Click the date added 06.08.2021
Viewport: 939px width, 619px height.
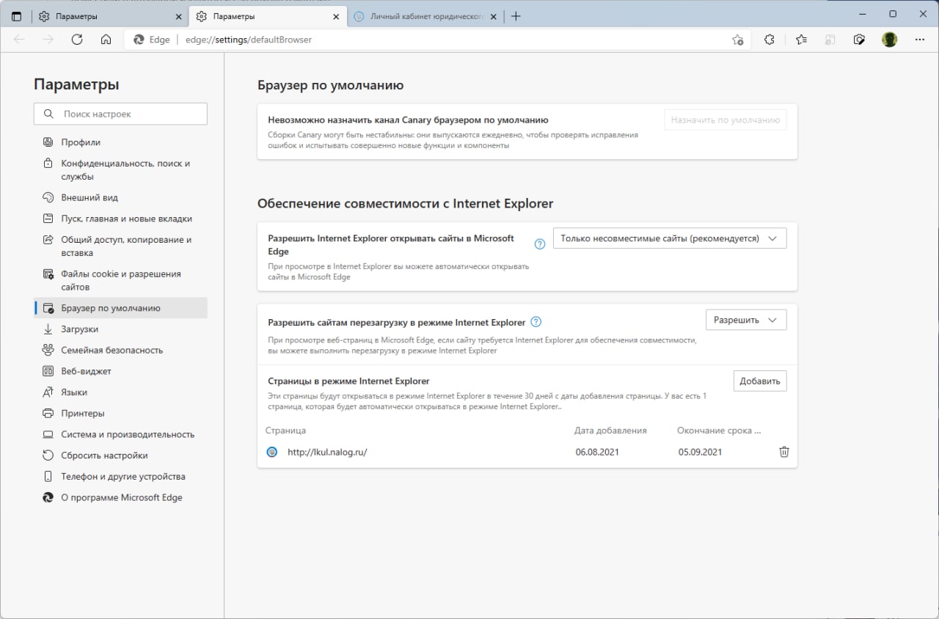point(597,453)
